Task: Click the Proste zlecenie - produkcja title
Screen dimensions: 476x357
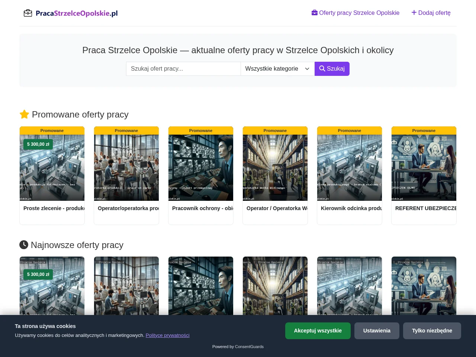Action: 54,208
